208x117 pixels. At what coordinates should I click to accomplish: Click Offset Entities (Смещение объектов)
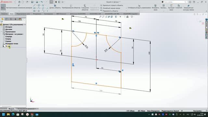coord(85,7)
